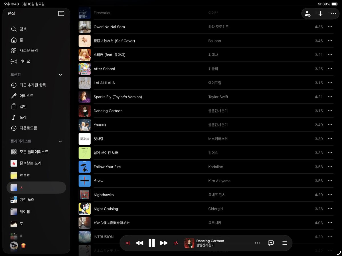Toggle the sidebar layout icon

[61, 13]
